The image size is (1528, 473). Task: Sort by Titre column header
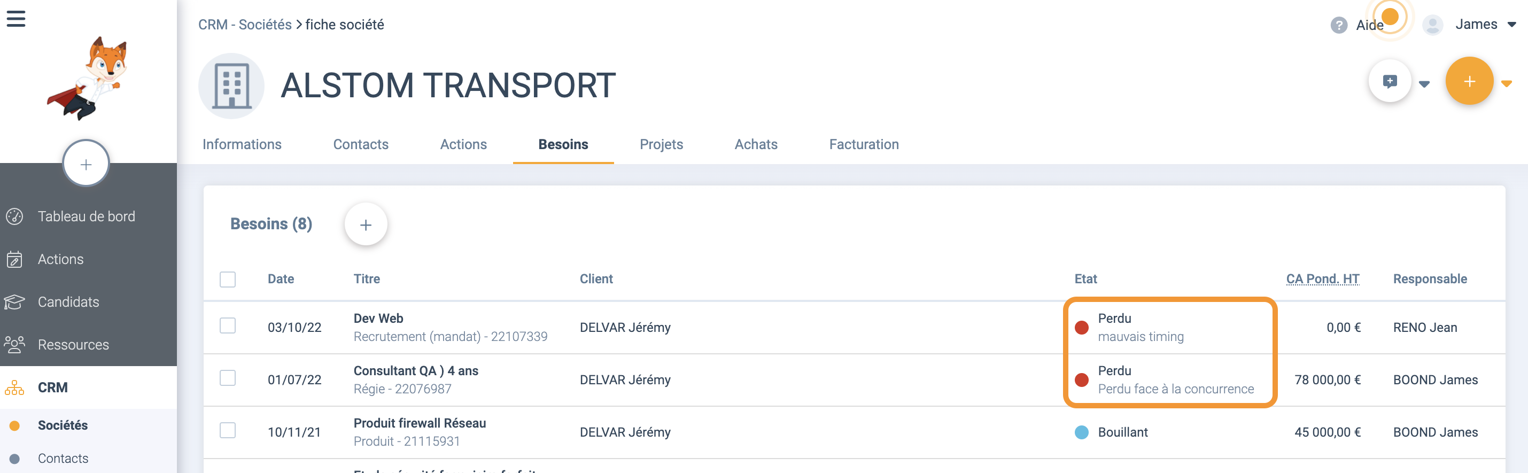point(367,279)
